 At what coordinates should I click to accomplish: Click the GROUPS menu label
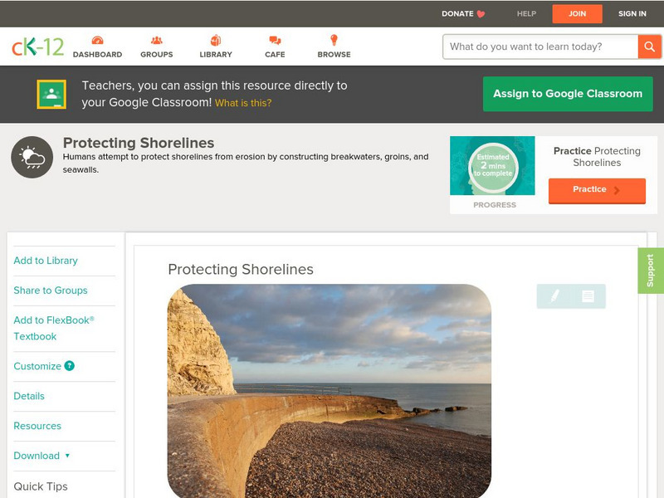pyautogui.click(x=157, y=55)
